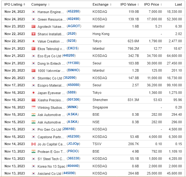
Task: Click Turkey flag beside 1000 Yatırımlar
Action: click(34, 71)
